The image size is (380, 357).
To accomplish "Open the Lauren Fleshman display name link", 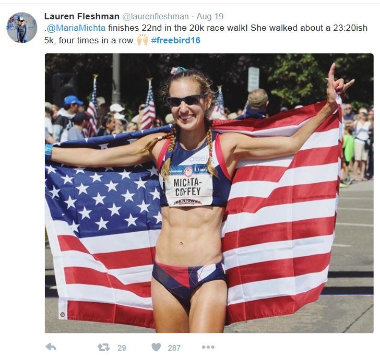I will point(81,16).
